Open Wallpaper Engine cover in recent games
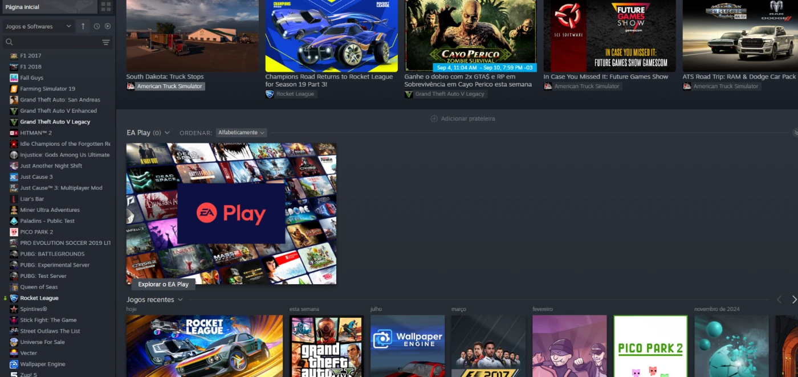Viewport: 798px width, 377px height. click(408, 346)
